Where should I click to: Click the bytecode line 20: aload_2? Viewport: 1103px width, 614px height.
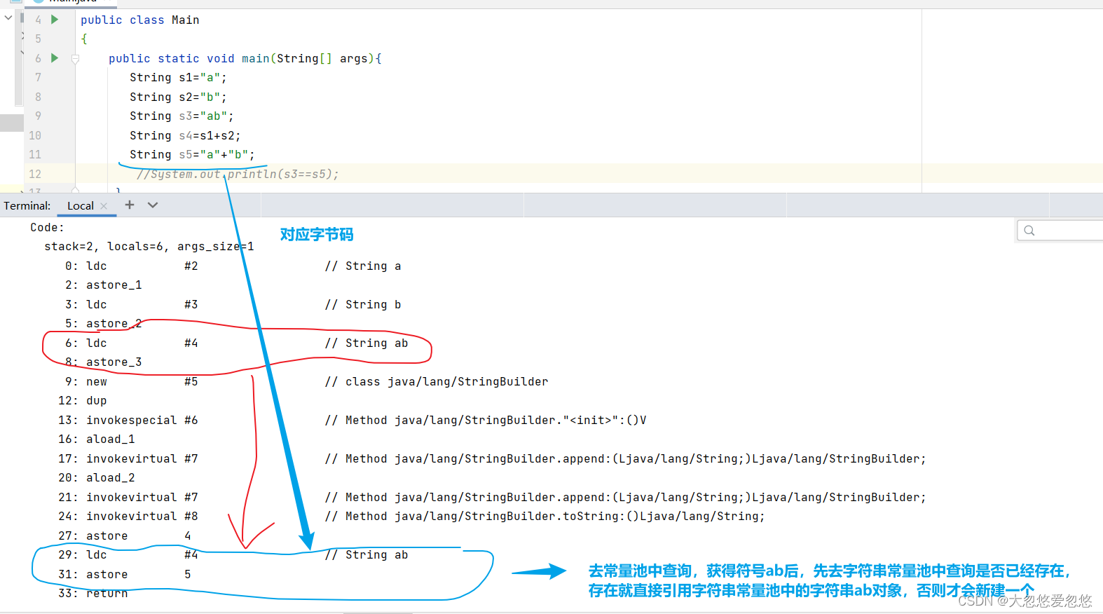pos(97,477)
